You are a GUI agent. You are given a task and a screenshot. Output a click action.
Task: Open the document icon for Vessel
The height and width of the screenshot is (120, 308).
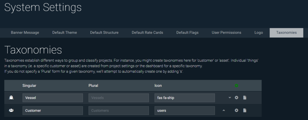(245, 98)
